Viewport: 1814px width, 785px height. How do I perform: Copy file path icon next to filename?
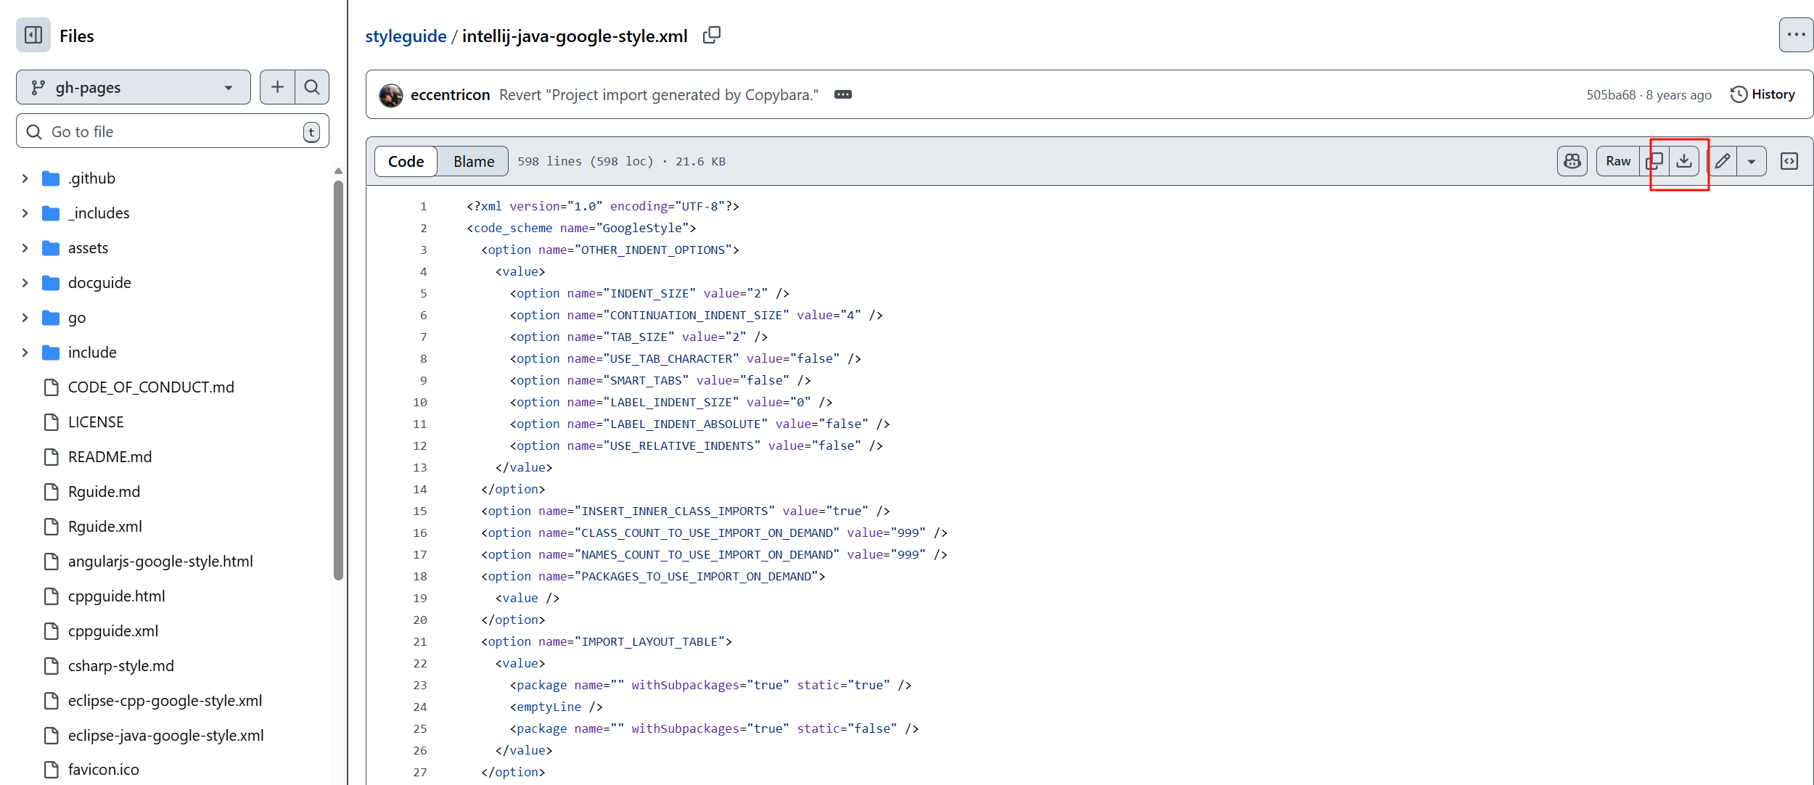[x=712, y=35]
